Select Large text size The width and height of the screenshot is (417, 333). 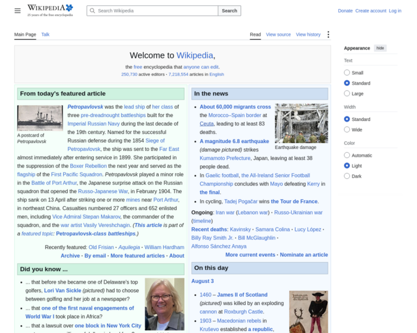click(x=347, y=93)
